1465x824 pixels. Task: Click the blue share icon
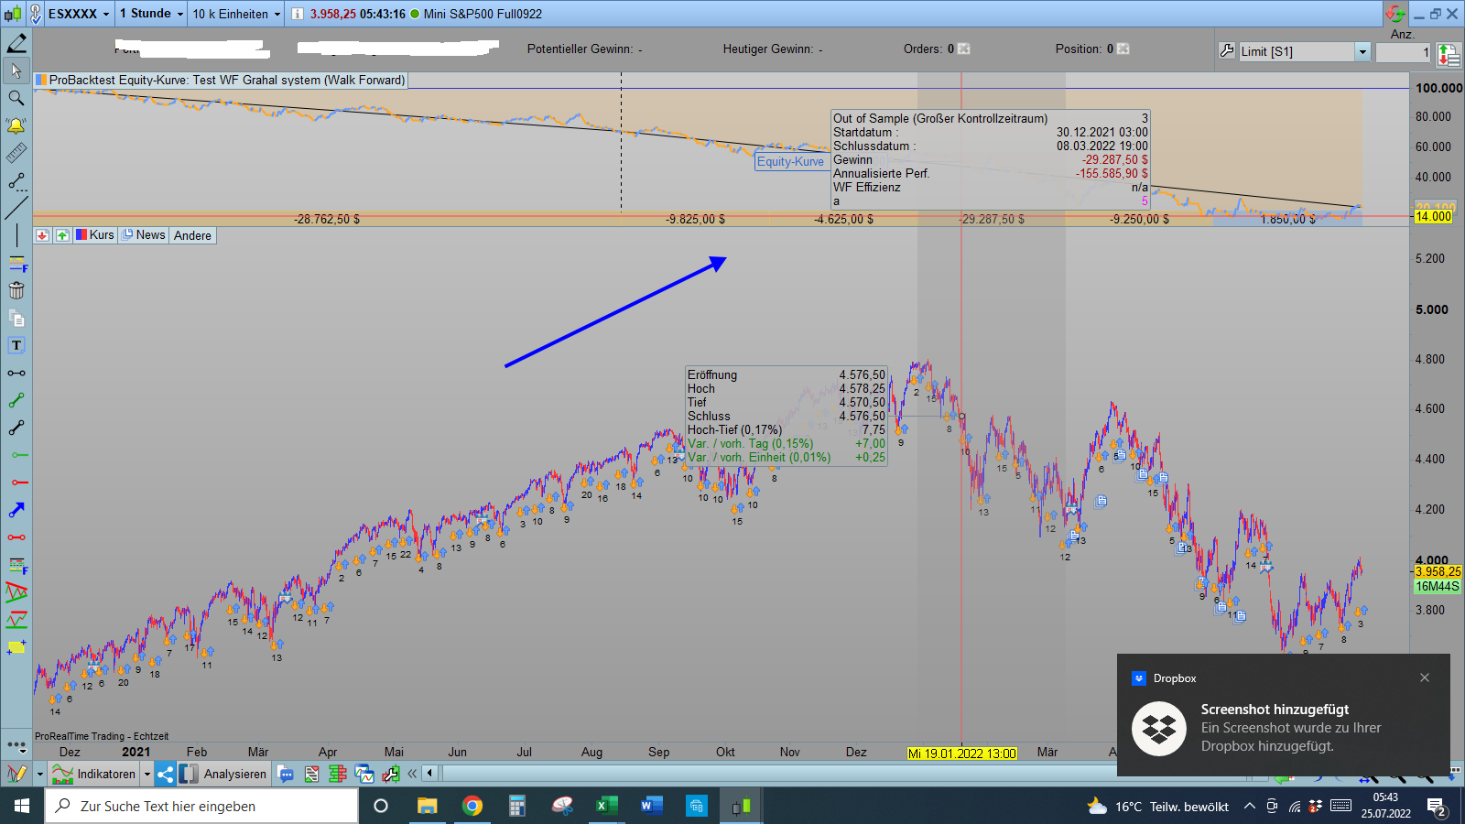tap(166, 774)
